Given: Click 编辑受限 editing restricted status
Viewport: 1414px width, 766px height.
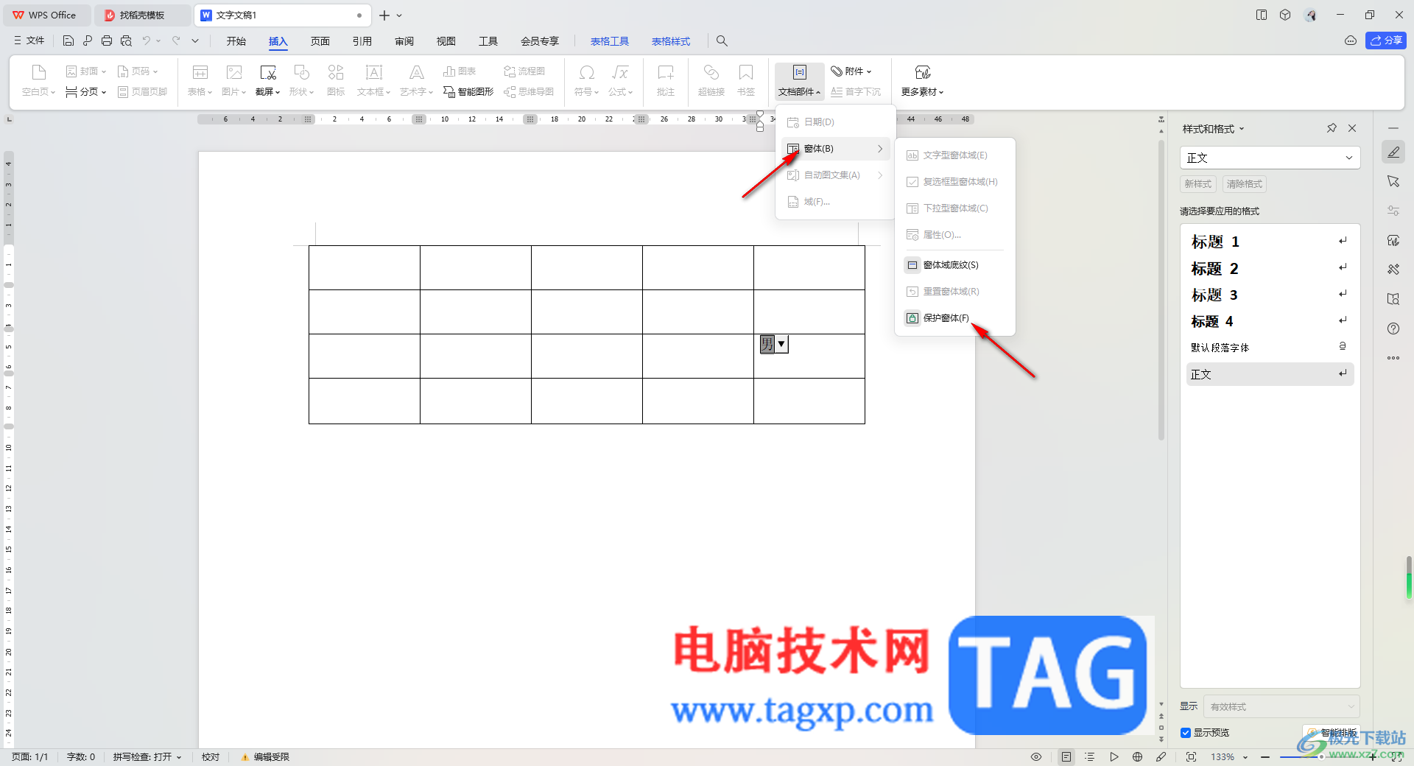Looking at the screenshot, I should (265, 757).
